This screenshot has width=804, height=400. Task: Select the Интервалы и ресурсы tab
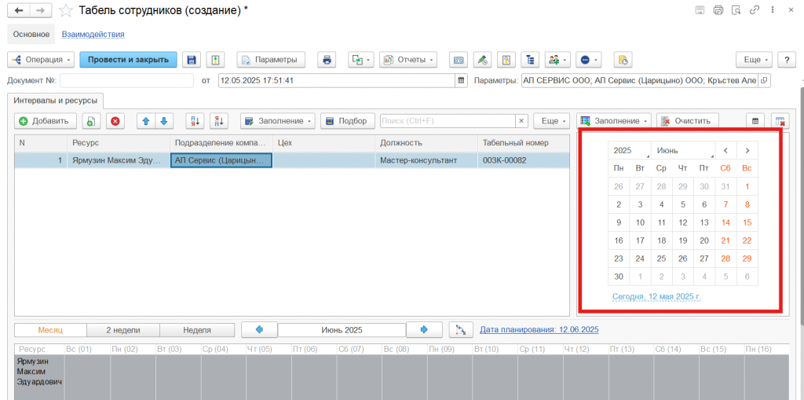(x=54, y=101)
